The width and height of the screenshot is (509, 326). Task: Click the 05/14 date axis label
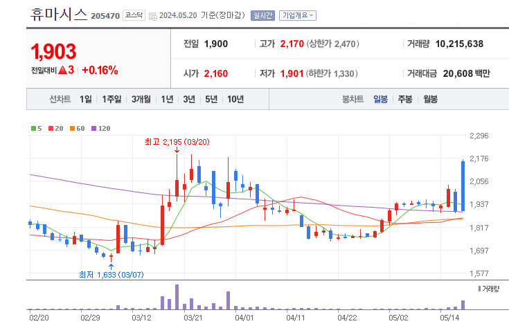pyautogui.click(x=449, y=318)
